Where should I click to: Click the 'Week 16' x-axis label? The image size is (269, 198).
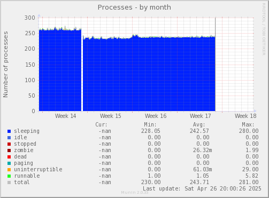click(x=156, y=116)
